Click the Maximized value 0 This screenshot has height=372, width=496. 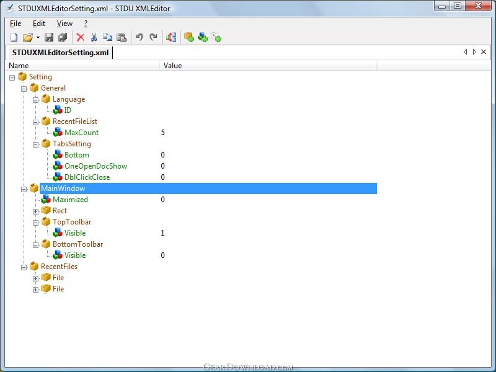[x=162, y=200]
